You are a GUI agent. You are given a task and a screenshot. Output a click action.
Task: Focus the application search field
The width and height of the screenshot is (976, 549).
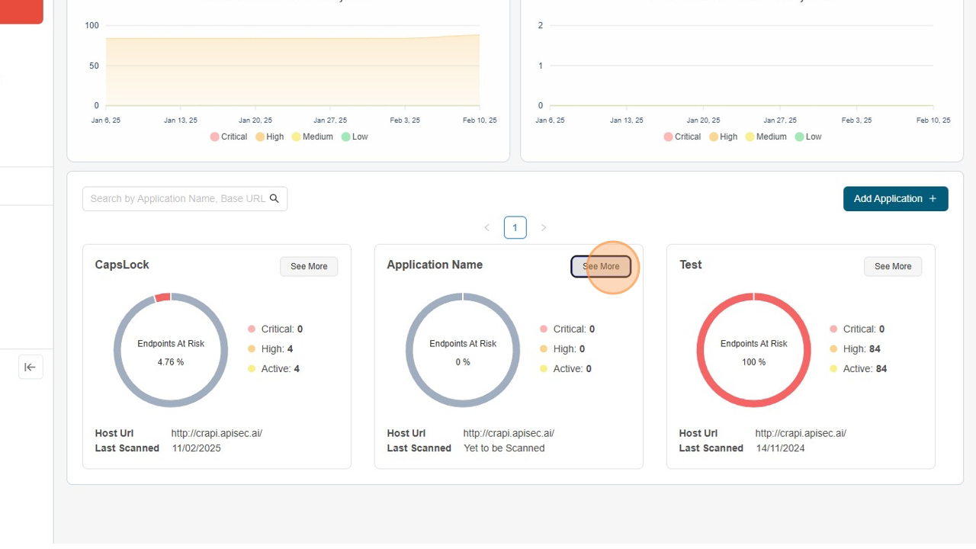(x=177, y=199)
